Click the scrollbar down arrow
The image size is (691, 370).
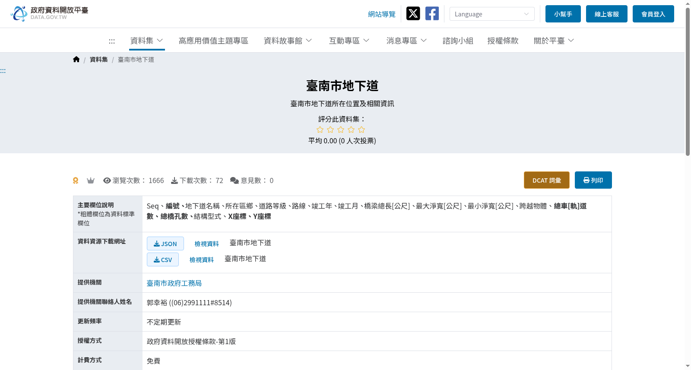(x=688, y=366)
